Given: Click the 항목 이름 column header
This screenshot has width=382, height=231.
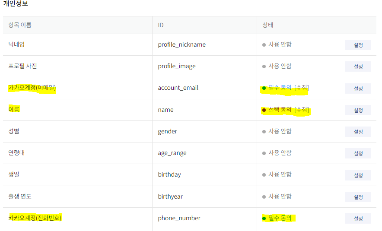Looking at the screenshot, I should (20, 25).
